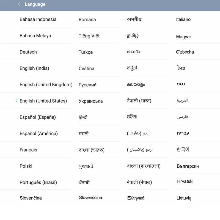
Task: Select Polski from the language list
Action: (x=26, y=166)
